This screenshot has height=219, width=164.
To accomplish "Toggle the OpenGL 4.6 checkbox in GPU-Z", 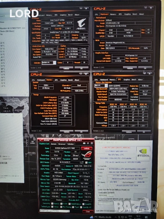I will point(81,207).
